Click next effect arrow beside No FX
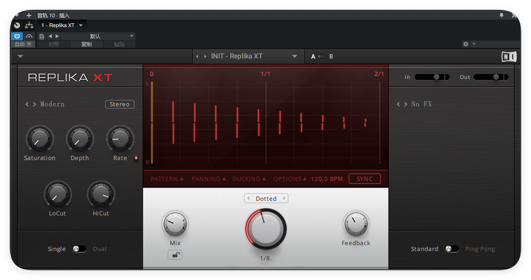Screen dimensions: 531x280 405,104
